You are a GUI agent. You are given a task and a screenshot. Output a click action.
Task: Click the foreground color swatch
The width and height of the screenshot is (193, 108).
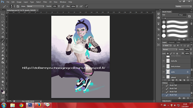coord(2,91)
